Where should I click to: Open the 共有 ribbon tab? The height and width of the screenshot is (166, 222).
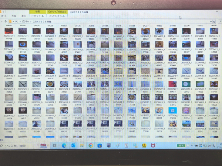point(14,16)
